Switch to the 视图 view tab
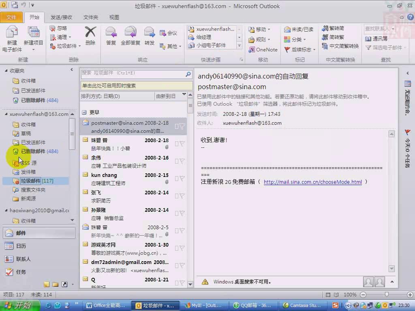415x311 pixels. click(114, 17)
